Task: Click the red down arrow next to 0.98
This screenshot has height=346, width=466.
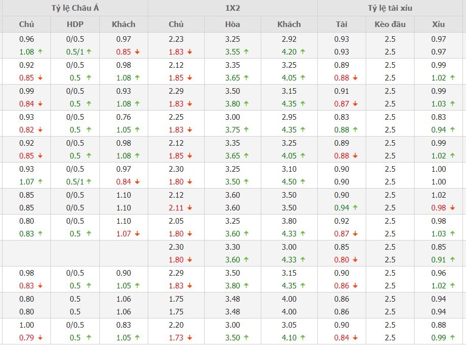Action: tap(452, 208)
